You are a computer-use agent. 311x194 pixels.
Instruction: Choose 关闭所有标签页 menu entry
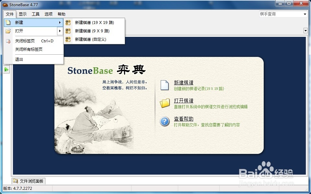(33, 49)
